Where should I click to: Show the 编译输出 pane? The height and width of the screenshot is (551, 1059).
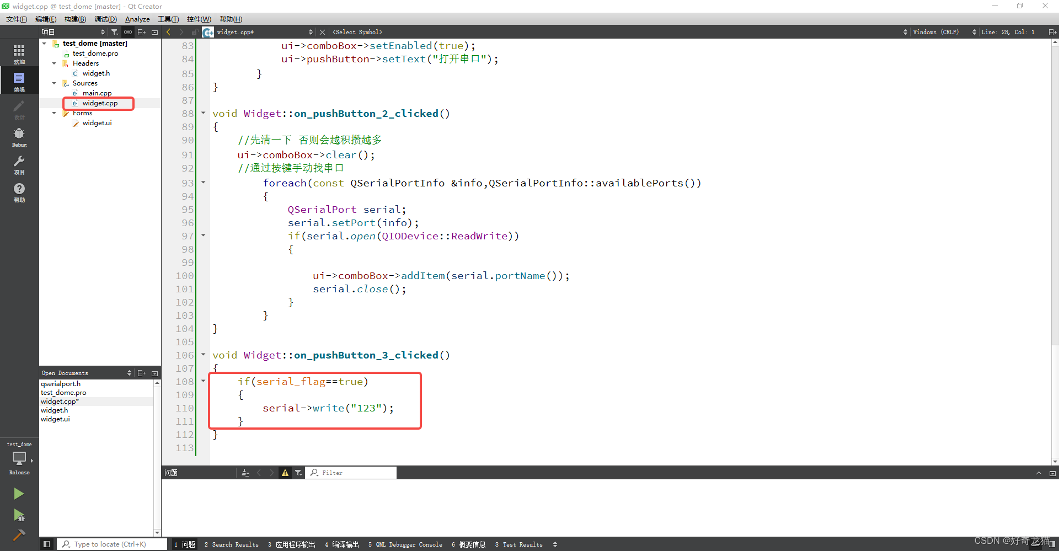[x=342, y=544]
